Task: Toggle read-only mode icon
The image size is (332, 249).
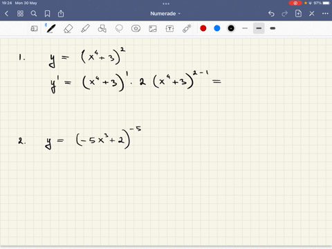Action: point(34,28)
